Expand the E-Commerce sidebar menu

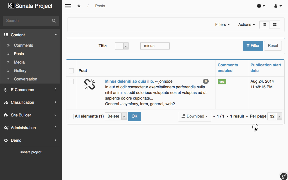click(x=30, y=90)
